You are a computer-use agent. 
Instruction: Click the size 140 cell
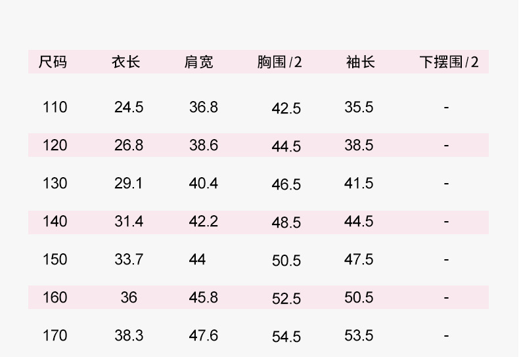[55, 221]
